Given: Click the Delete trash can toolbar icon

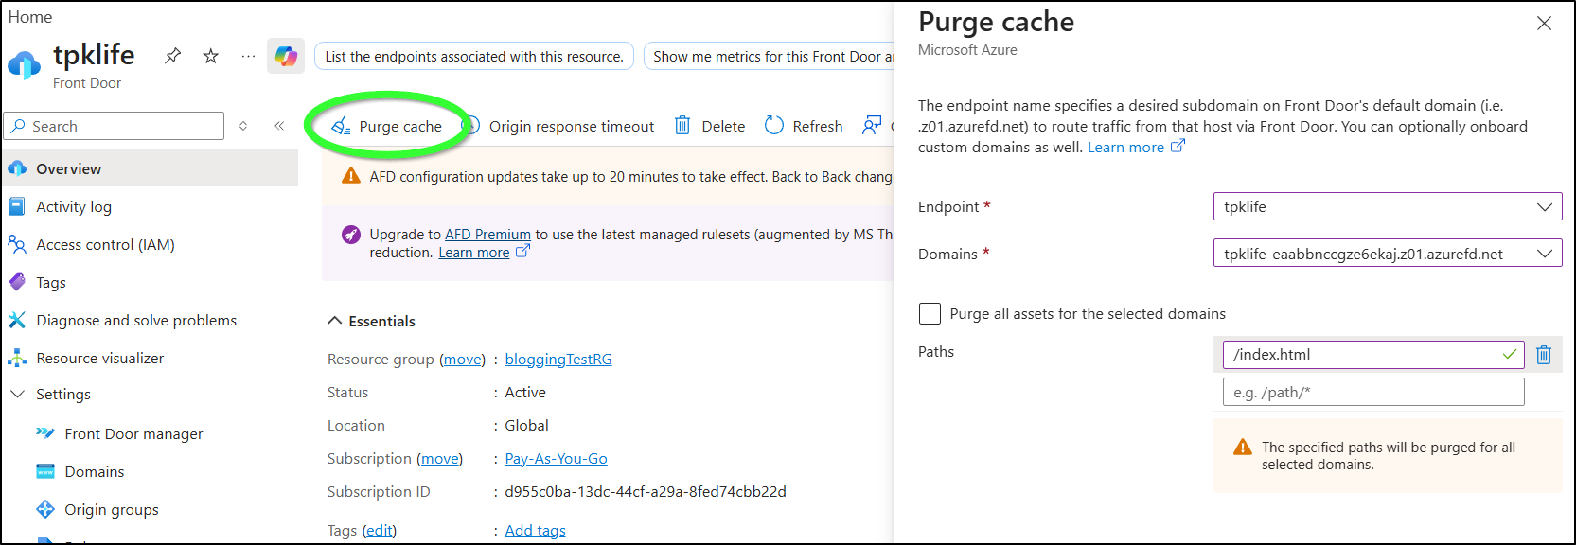Looking at the screenshot, I should tap(682, 126).
